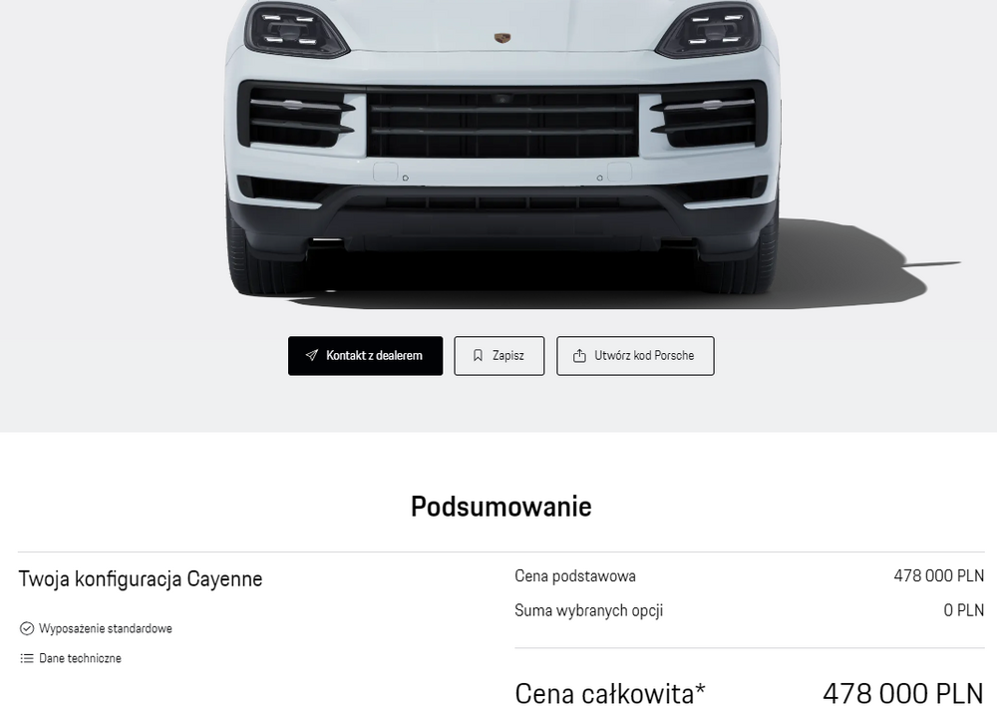Click the paper plane icon beside Kontakt z dealerem
997x724 pixels.
tap(311, 356)
